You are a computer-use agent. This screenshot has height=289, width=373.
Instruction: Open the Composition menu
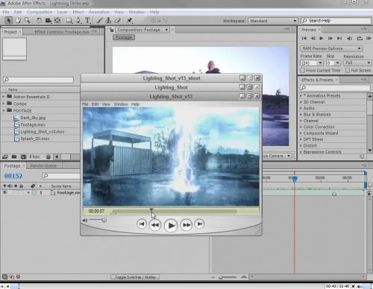[40, 12]
